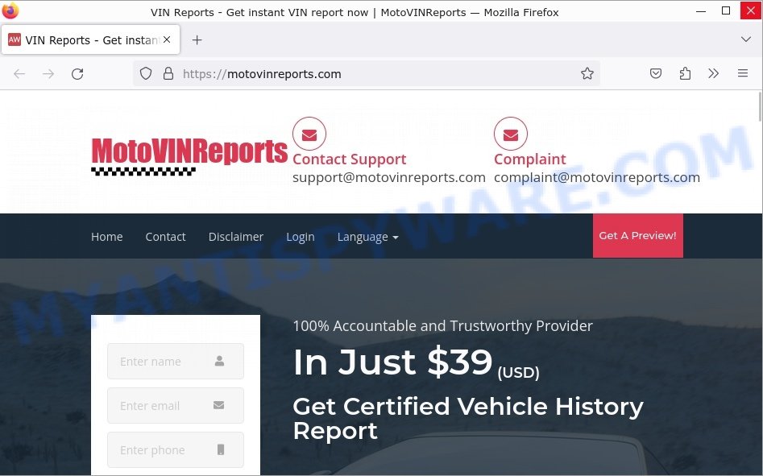Viewport: 763px width, 476px height.
Task: List all tabs dropdown arrow
Action: click(745, 39)
